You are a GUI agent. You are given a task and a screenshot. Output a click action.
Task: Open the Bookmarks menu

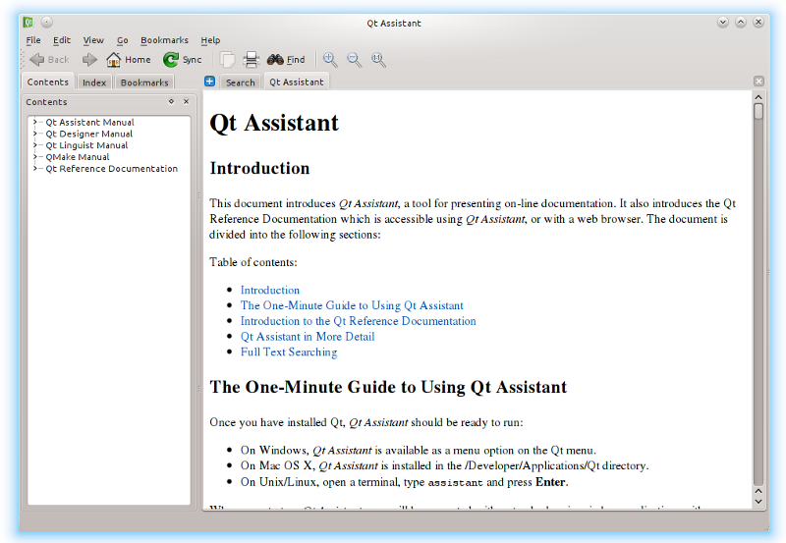point(164,40)
